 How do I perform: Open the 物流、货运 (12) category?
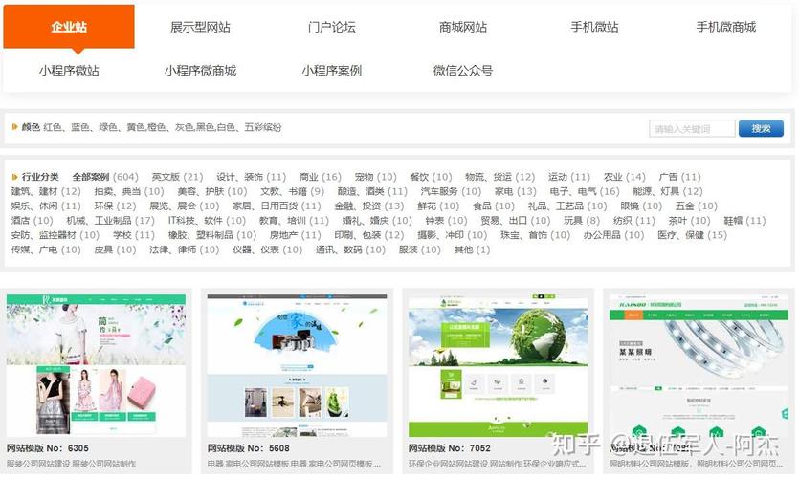coord(500,177)
